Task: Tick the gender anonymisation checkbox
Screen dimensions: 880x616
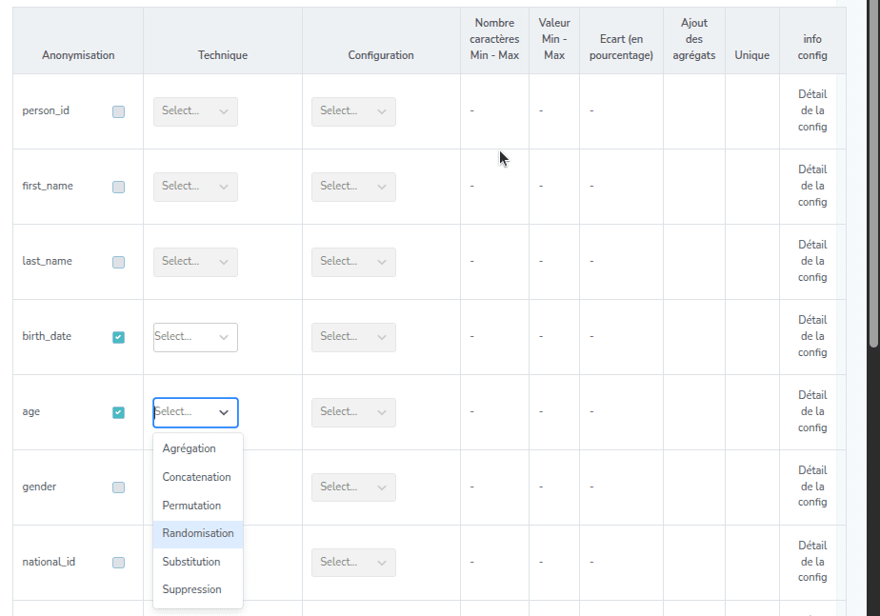Action: [x=118, y=487]
